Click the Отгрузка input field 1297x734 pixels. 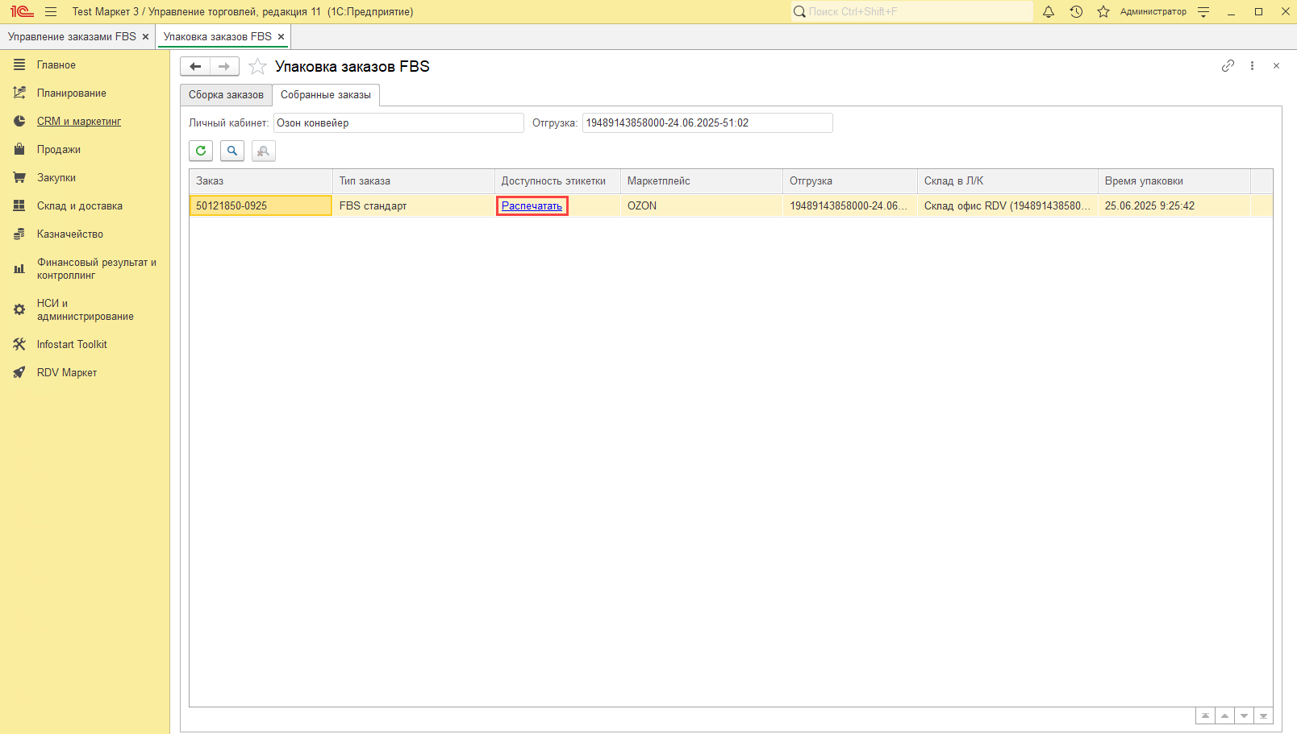click(x=707, y=123)
